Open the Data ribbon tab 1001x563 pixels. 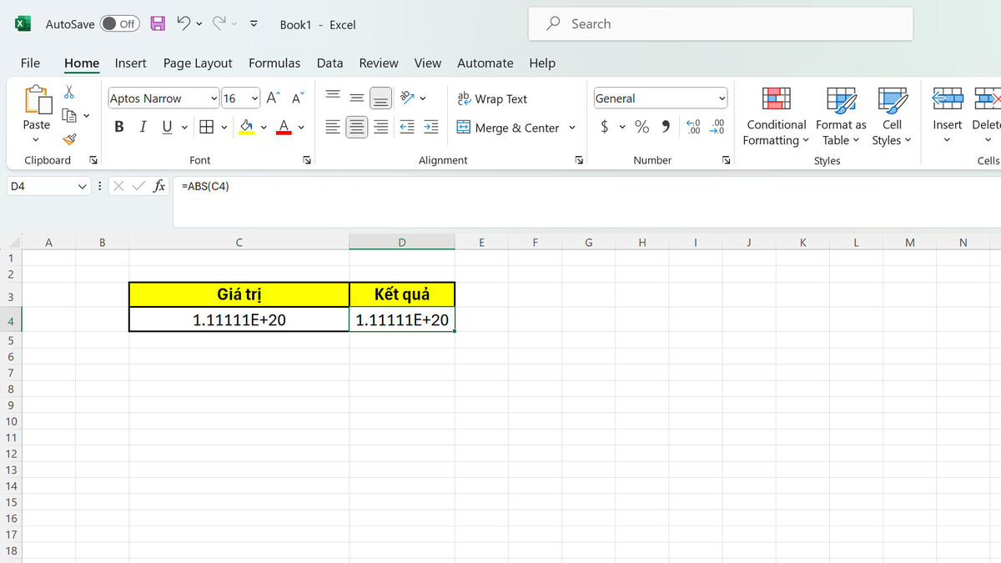point(329,63)
